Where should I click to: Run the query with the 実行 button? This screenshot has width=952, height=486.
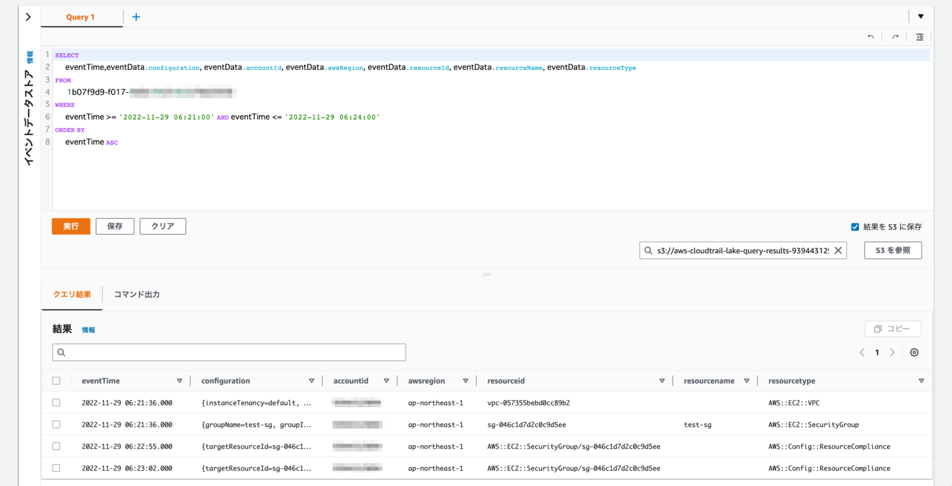click(x=71, y=226)
